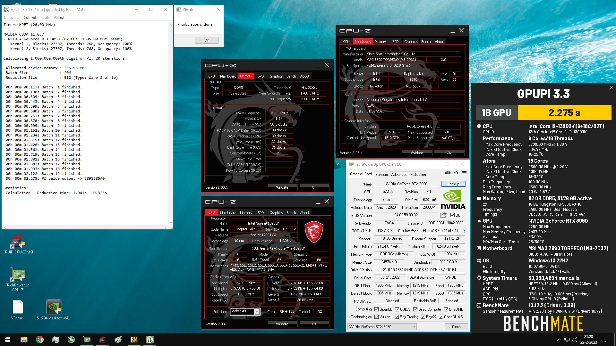Open the CPUID CPU-Z MSI desktop shortcut
The height and width of the screenshot is (346, 616).
pyautogui.click(x=18, y=244)
